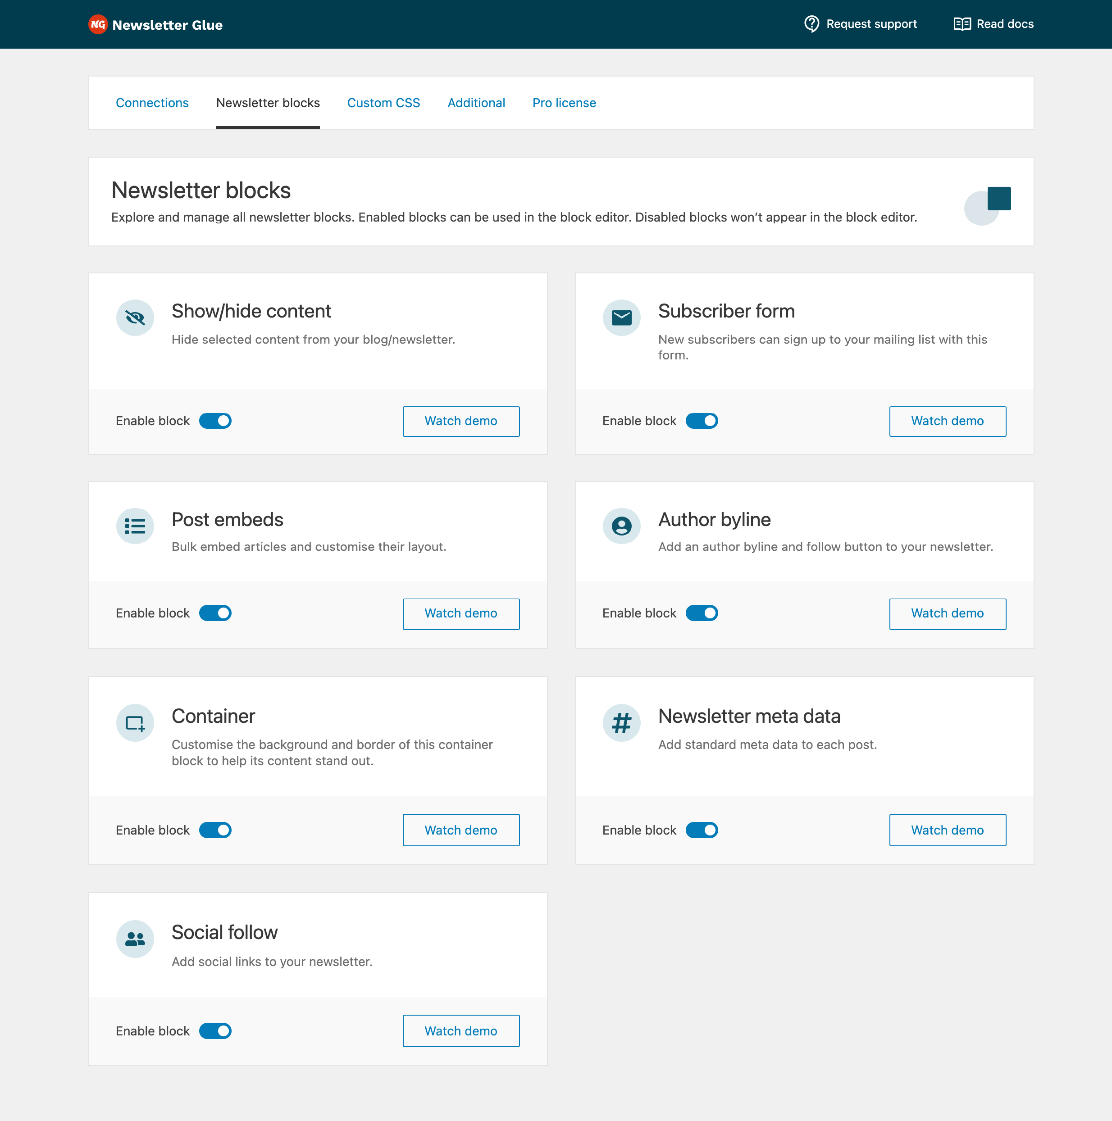This screenshot has height=1121, width=1112.
Task: Click the Read docs book icon
Action: (x=962, y=24)
